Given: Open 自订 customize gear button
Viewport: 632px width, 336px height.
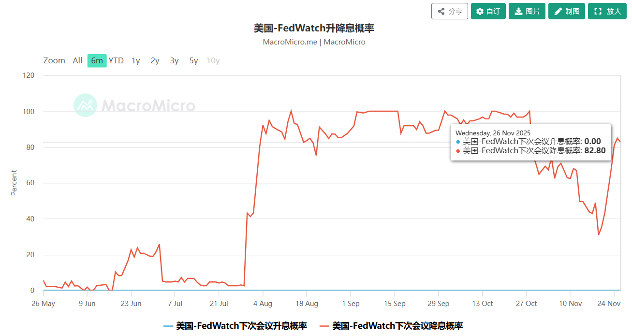Looking at the screenshot, I should (488, 11).
